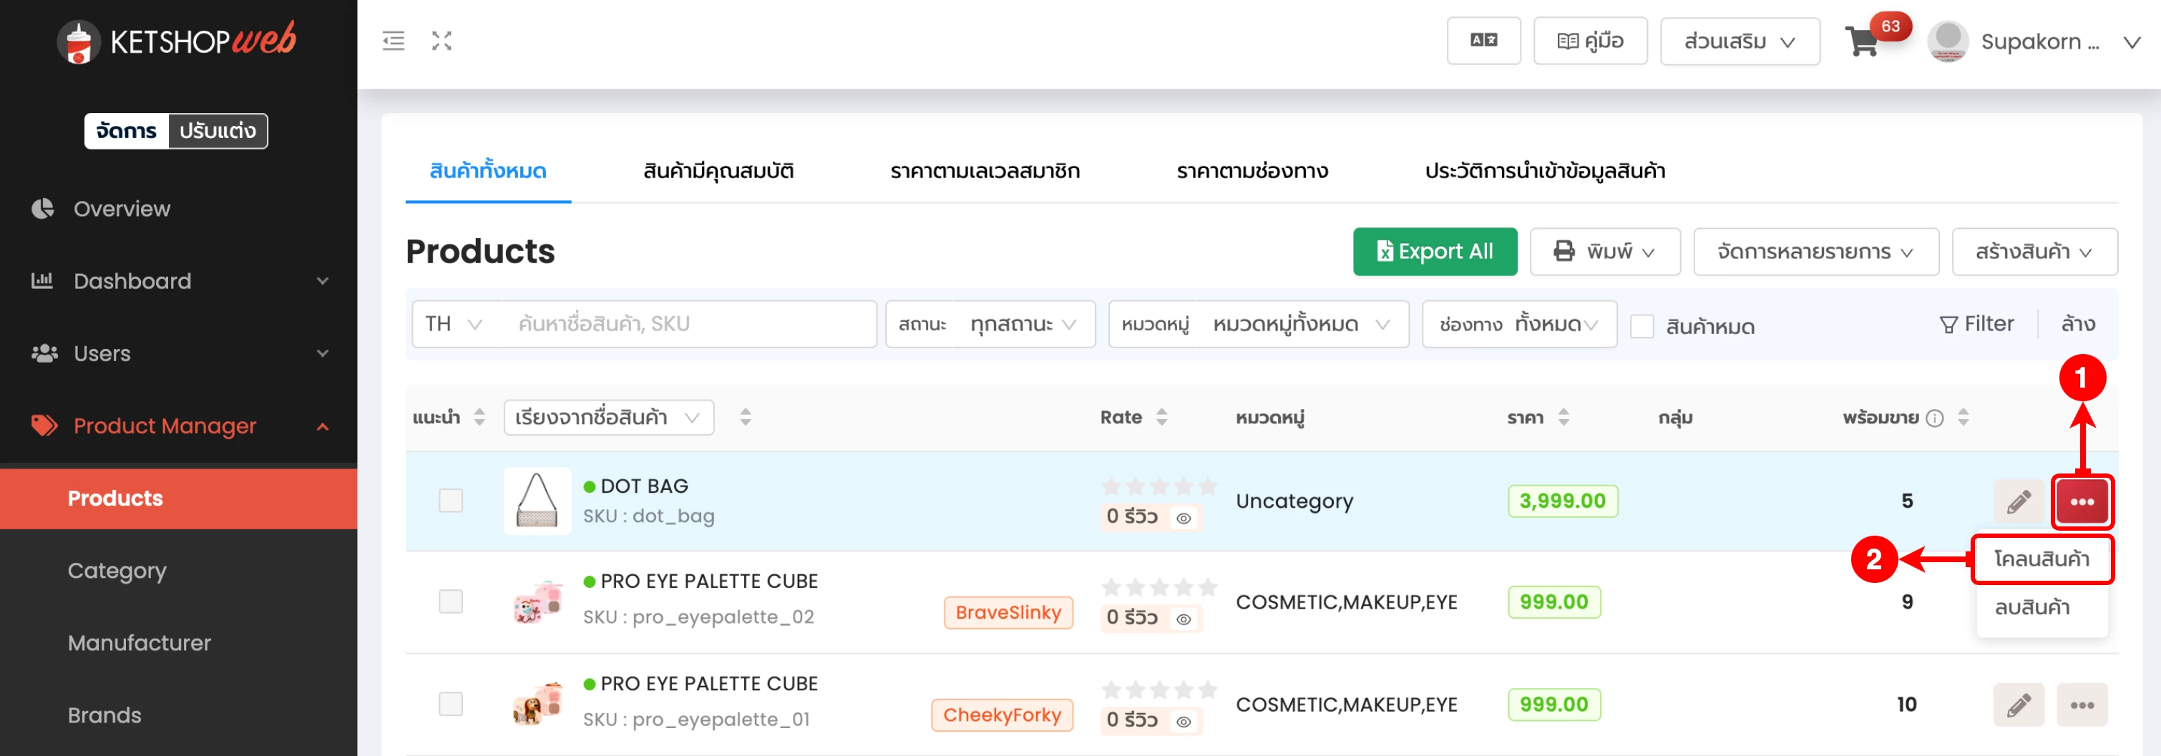Click the KETSHOPweb logo

point(178,41)
